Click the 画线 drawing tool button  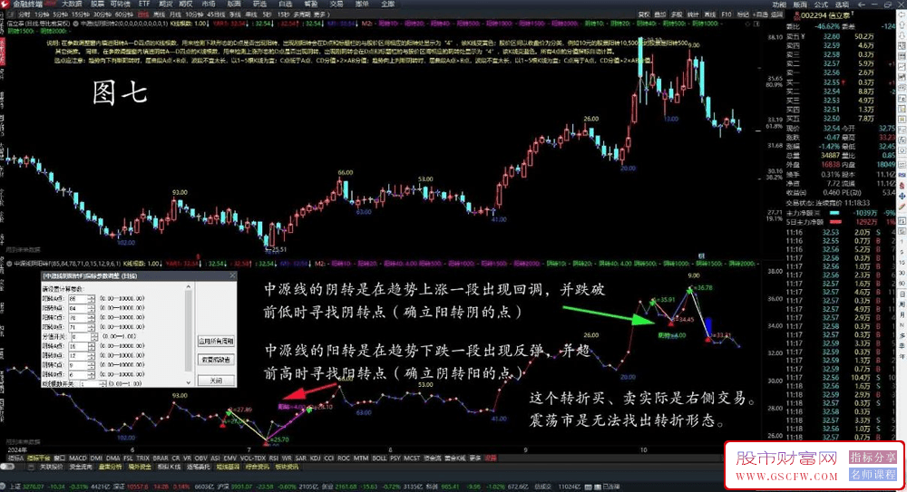[x=710, y=14]
